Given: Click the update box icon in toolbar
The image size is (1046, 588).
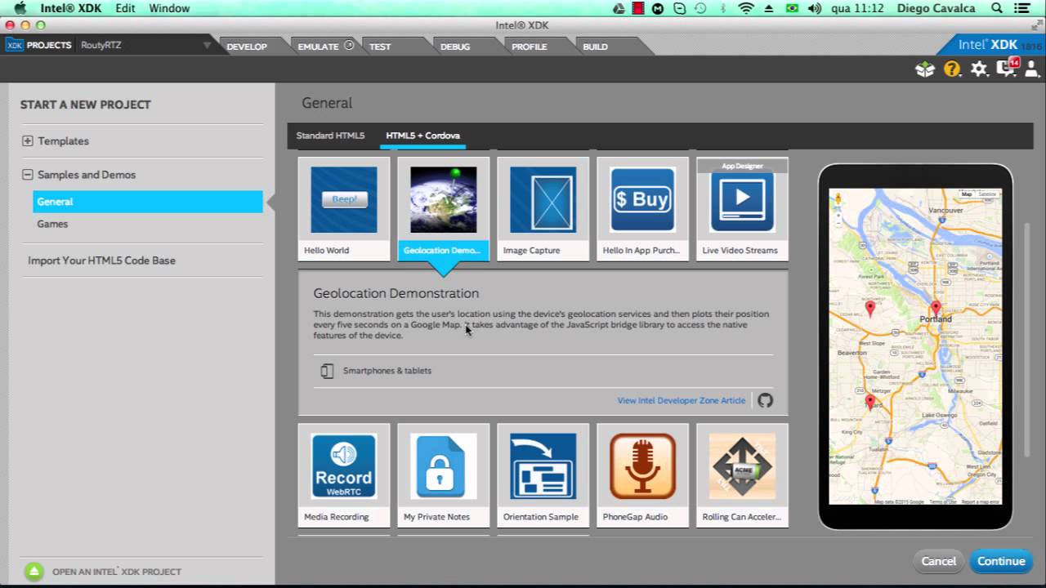Looking at the screenshot, I should coord(925,69).
